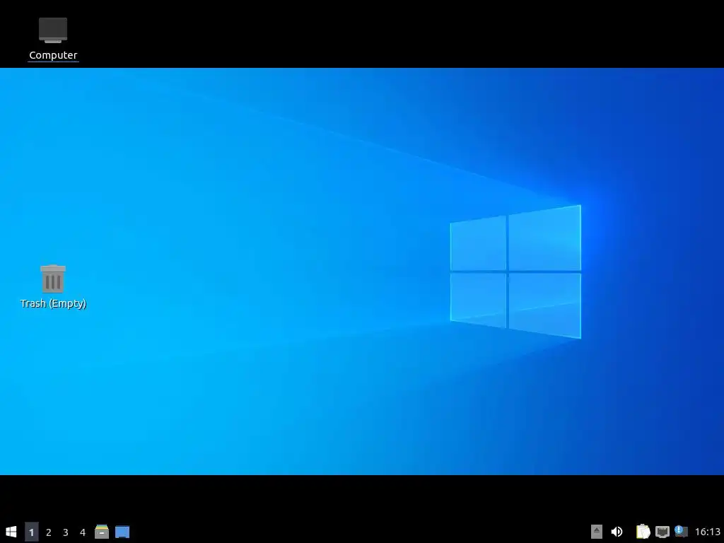
Task: Click the 'Trash (Empty)' label
Action: coord(53,303)
